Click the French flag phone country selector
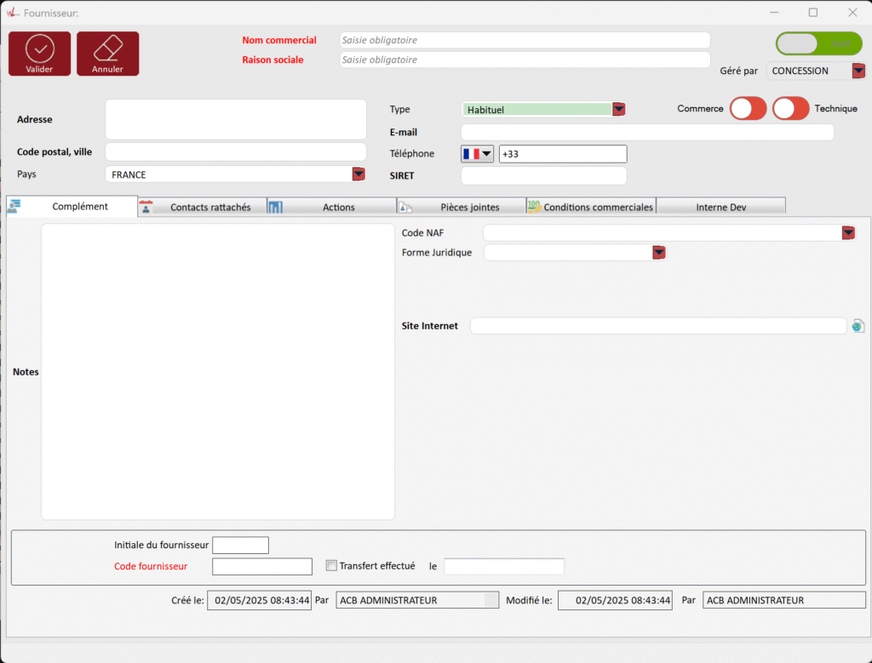Screen dimensions: 872x663 [x=477, y=154]
